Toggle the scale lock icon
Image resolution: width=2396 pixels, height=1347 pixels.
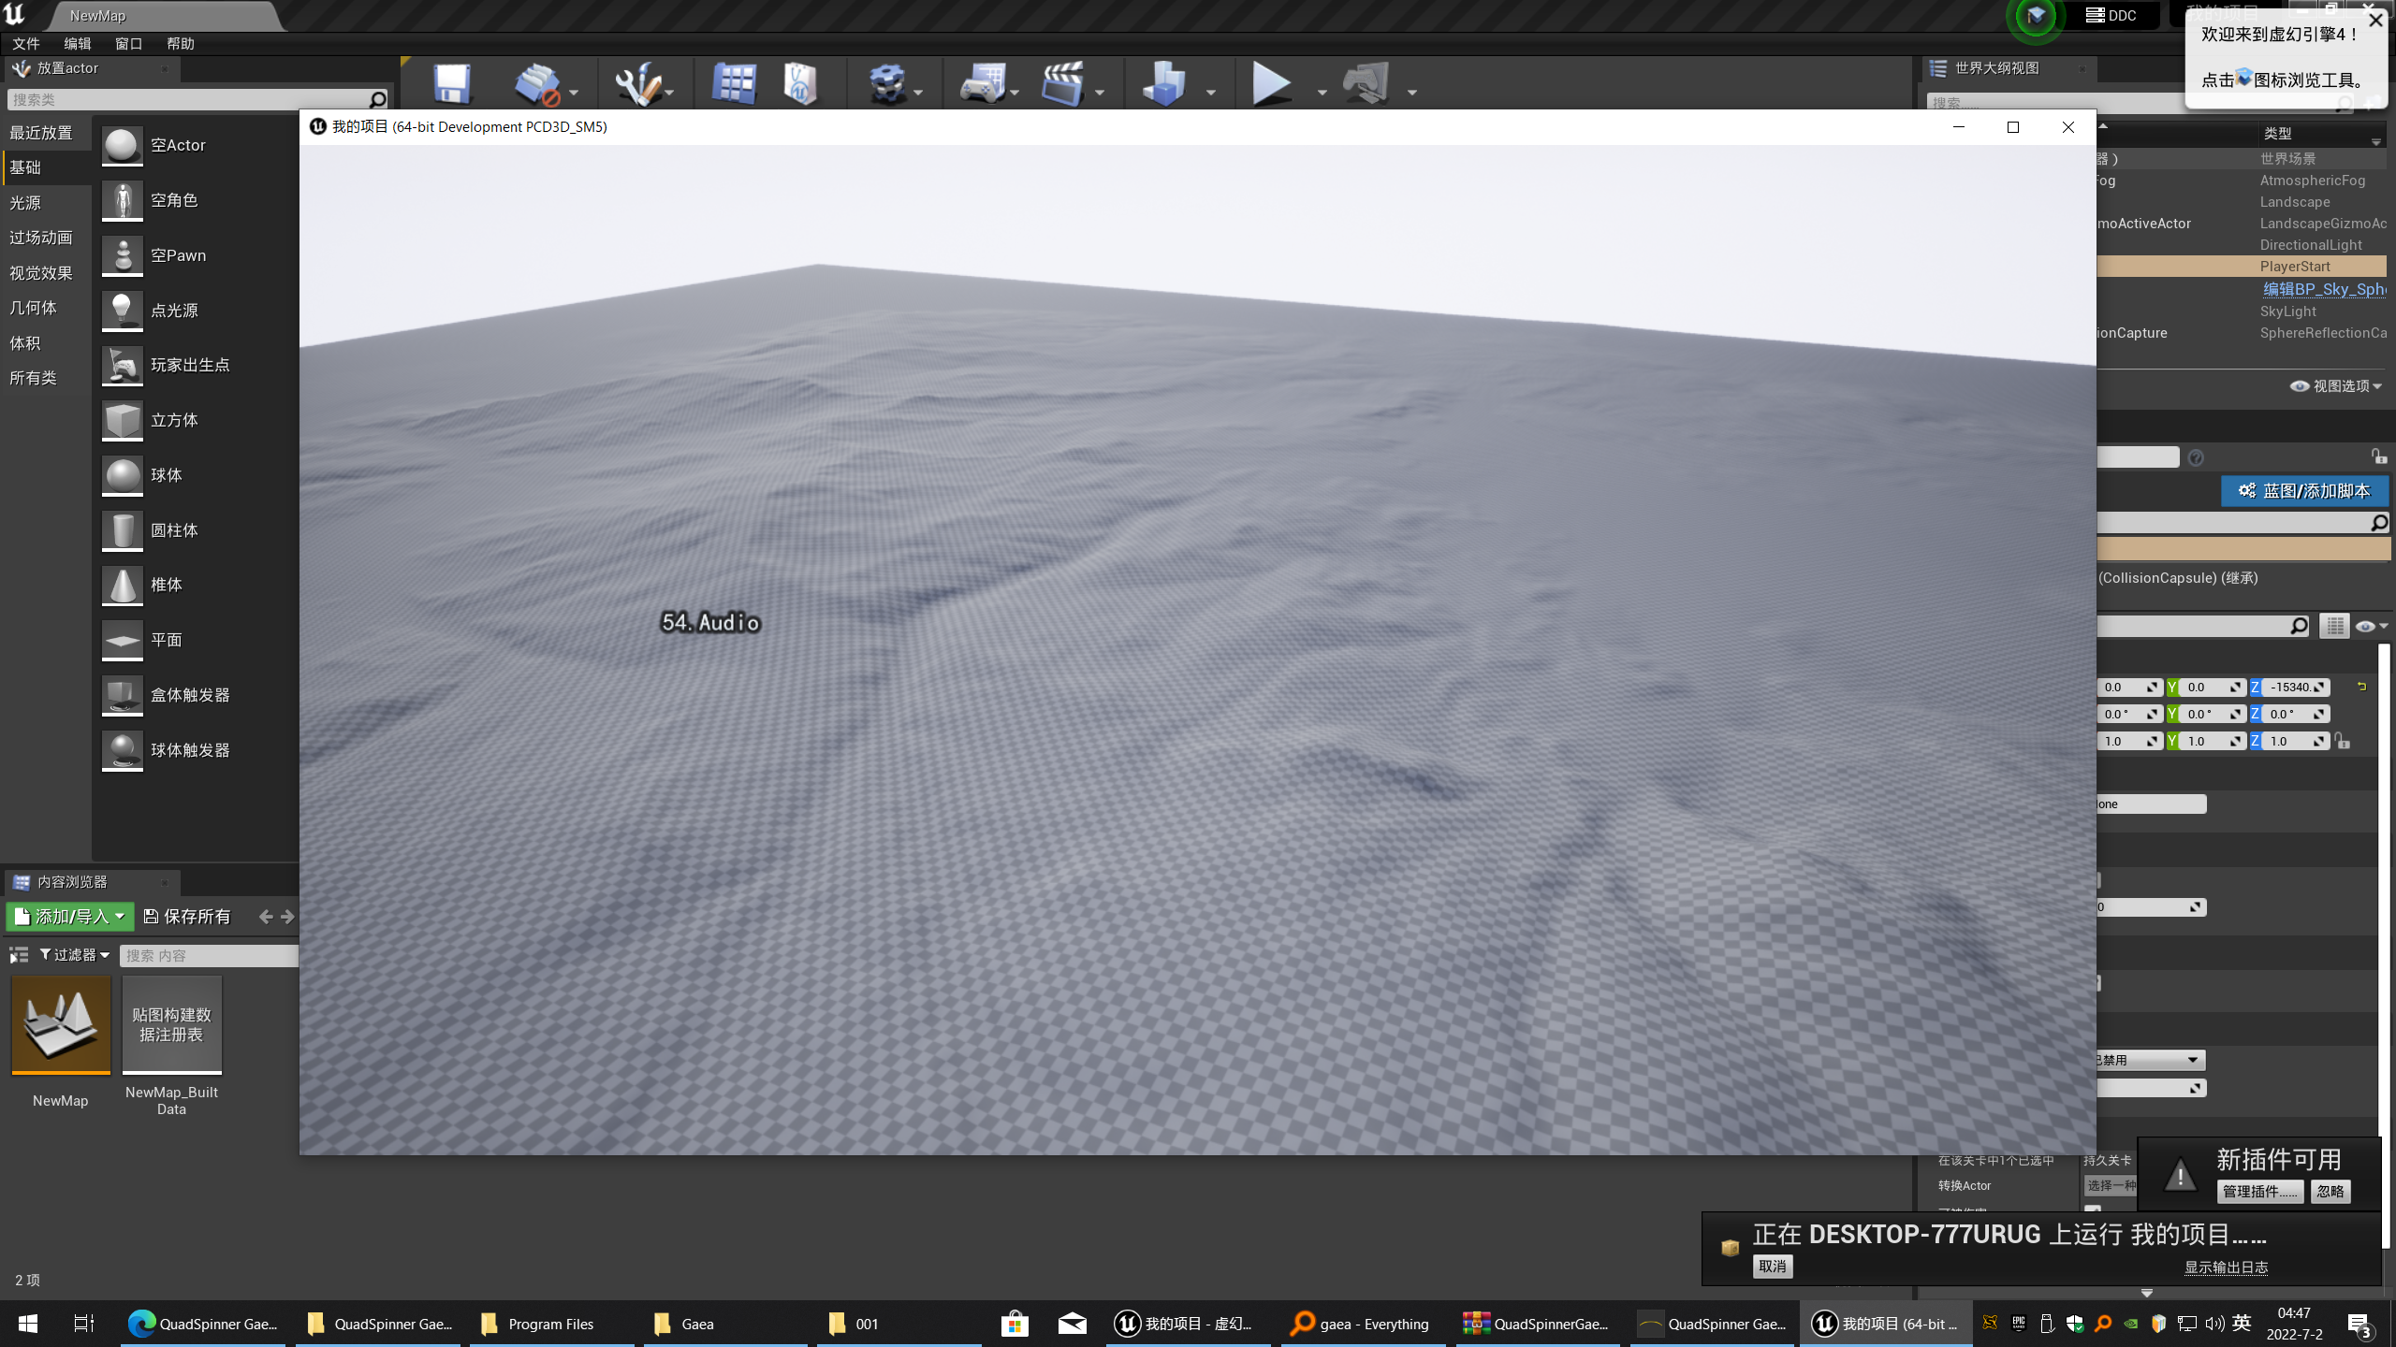2343,741
